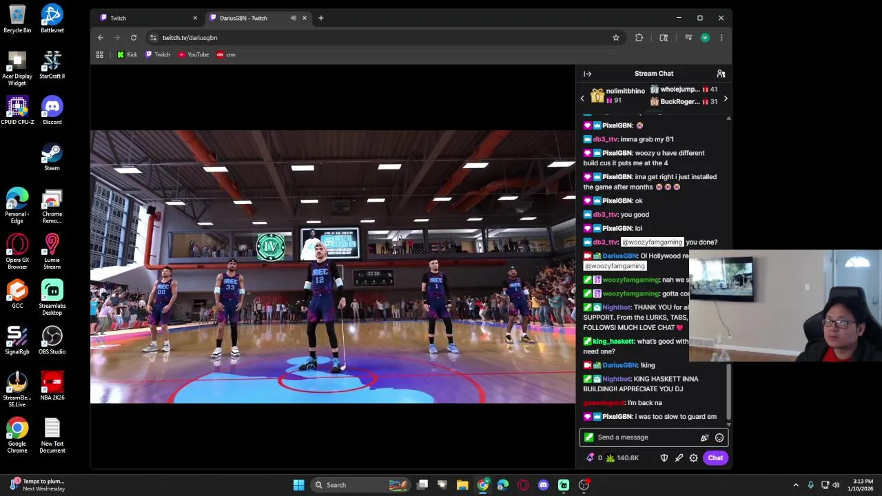882x496 pixels.
Task: Open BuckRoger gifter leaderboard entry
Action: pyautogui.click(x=684, y=102)
